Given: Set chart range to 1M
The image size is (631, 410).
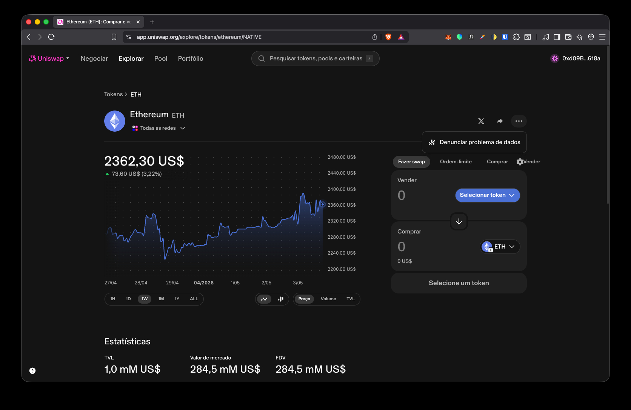Looking at the screenshot, I should (x=161, y=299).
